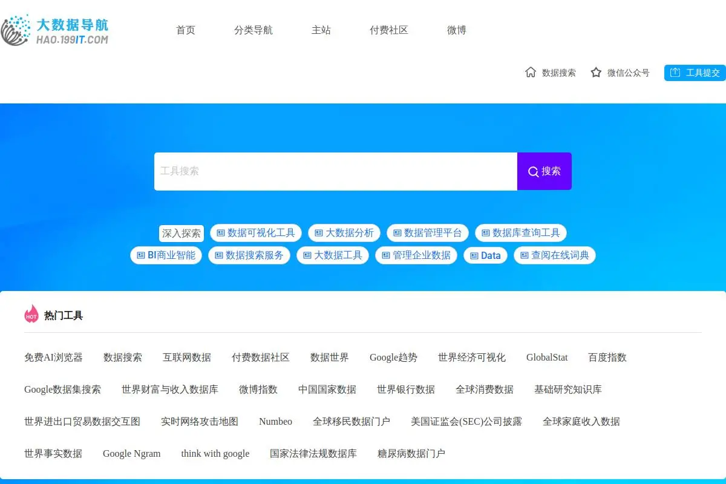Screen dimensions: 726x484
Task: Open the 美国证监会(SEC)公司披露 link
Action: [x=466, y=422]
